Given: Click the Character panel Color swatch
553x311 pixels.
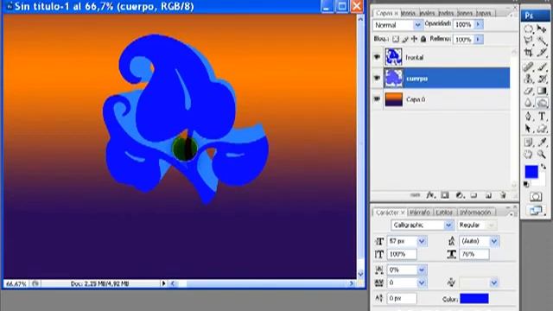Looking at the screenshot, I should pyautogui.click(x=474, y=299).
